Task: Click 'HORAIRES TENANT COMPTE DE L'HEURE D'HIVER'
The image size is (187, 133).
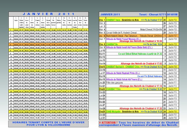Action: [48, 122]
